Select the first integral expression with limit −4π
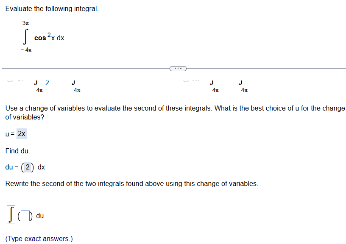Screen dimensions: 346x244 click(x=37, y=85)
